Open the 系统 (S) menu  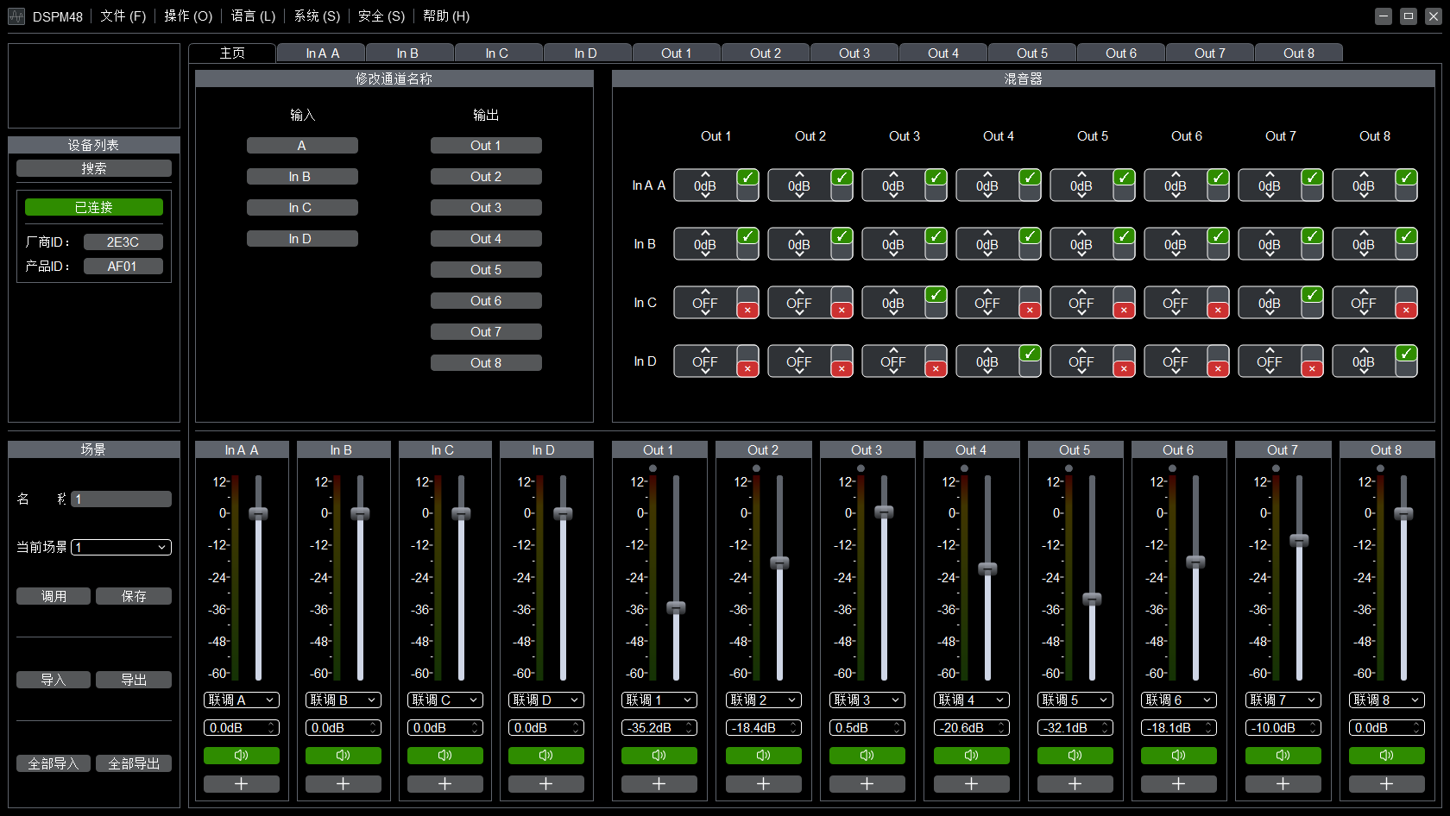(x=316, y=16)
